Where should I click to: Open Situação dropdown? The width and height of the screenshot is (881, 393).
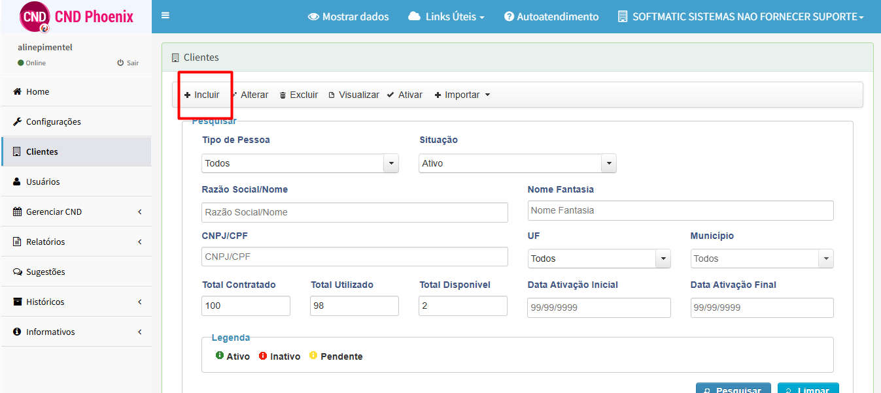[517, 163]
